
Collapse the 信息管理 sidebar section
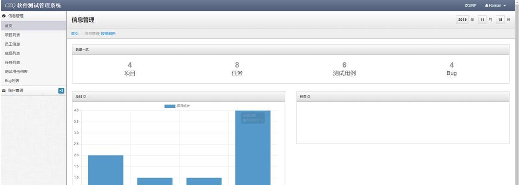pyautogui.click(x=33, y=16)
